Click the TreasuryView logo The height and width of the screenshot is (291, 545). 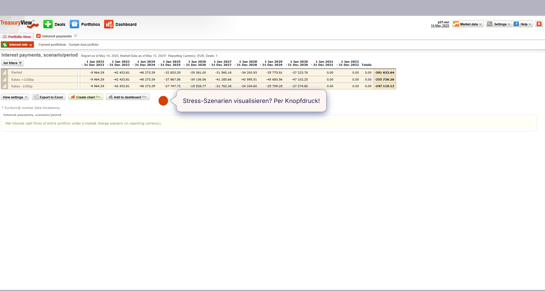(x=19, y=24)
